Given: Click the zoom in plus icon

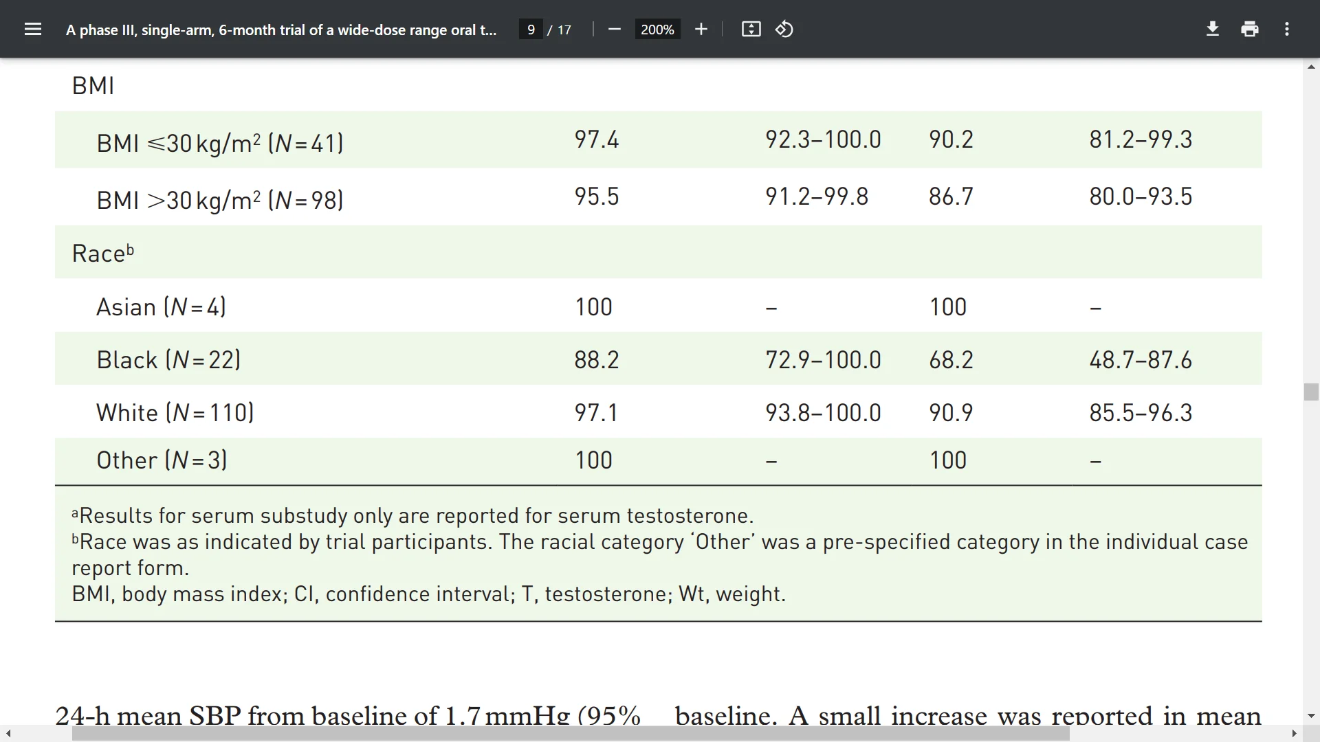Looking at the screenshot, I should pos(701,29).
